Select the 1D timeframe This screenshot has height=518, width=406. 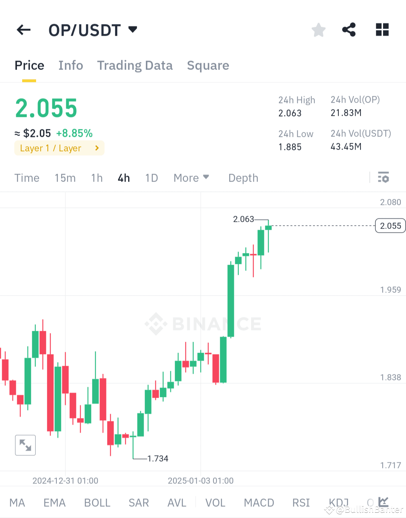pos(151,177)
